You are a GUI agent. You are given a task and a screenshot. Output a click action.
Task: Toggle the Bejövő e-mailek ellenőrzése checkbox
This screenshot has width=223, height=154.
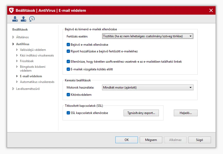68,45
